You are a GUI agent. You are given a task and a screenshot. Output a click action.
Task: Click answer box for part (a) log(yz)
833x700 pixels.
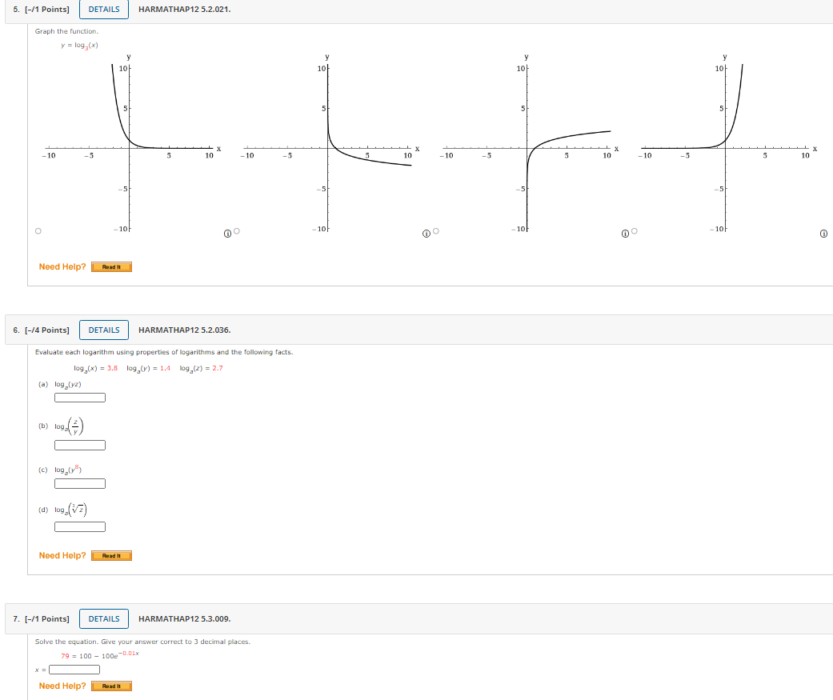pyautogui.click(x=80, y=398)
